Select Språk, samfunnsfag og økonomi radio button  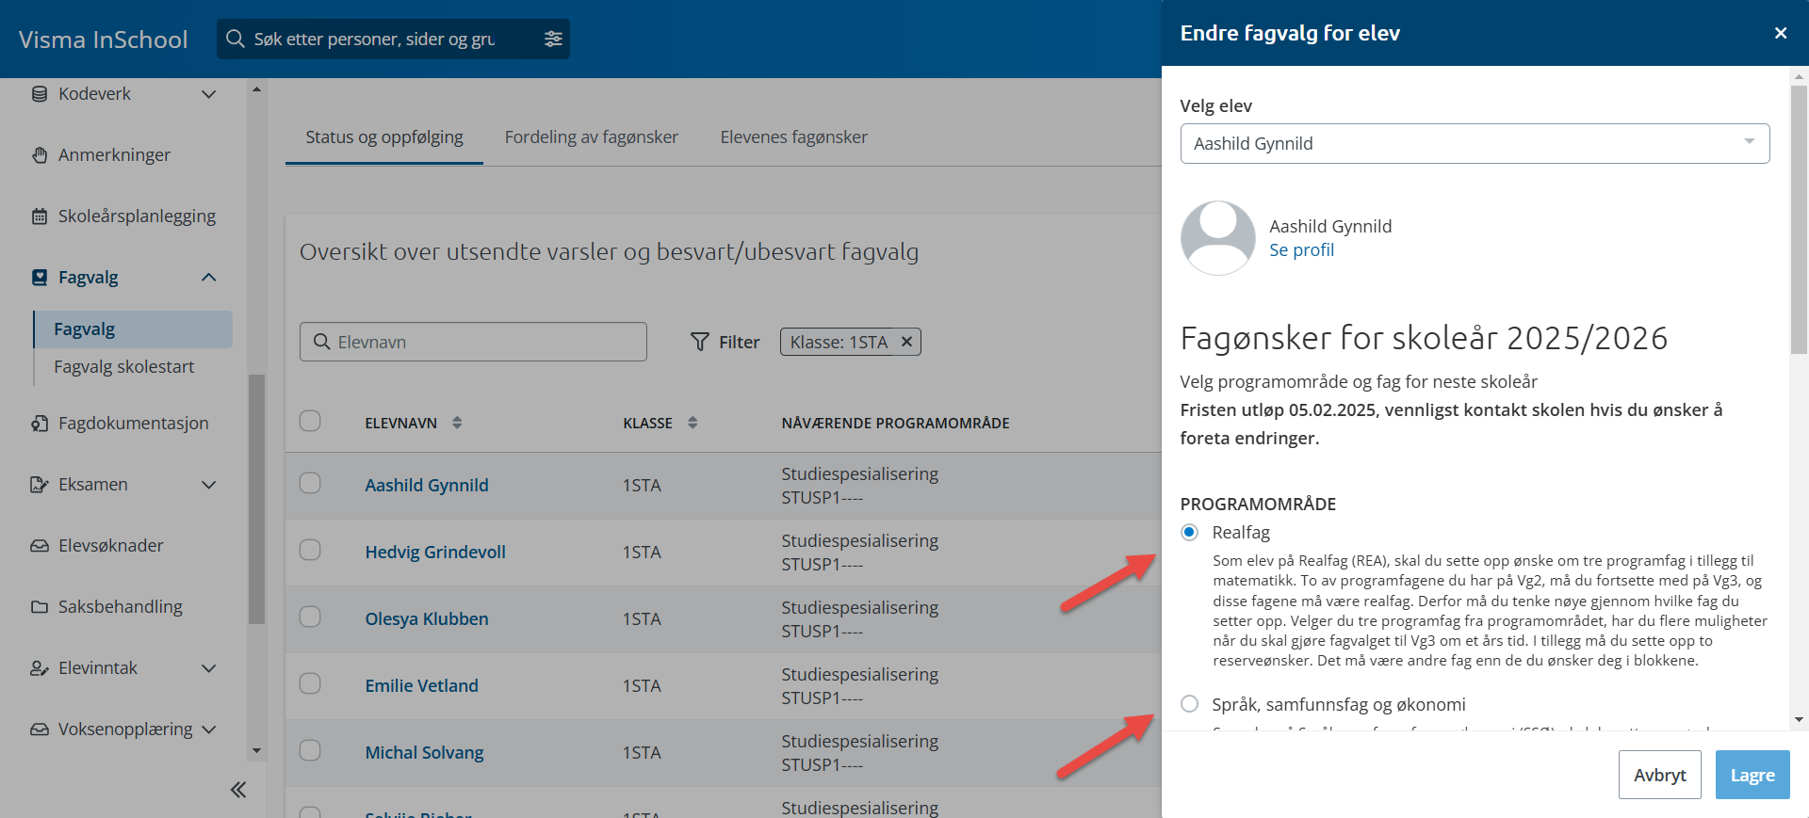1190,704
